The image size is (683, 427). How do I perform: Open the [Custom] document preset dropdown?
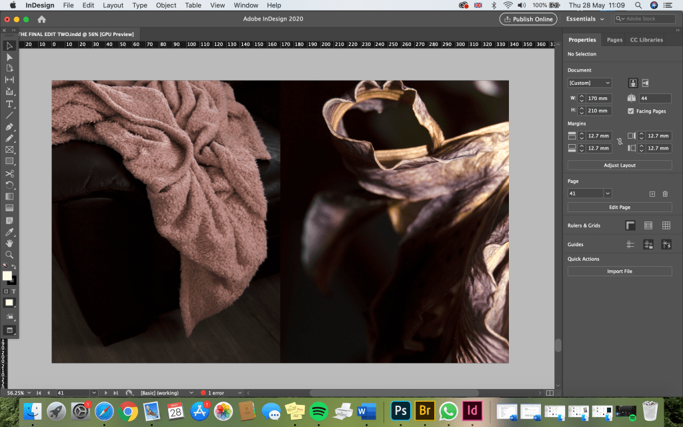pyautogui.click(x=590, y=83)
